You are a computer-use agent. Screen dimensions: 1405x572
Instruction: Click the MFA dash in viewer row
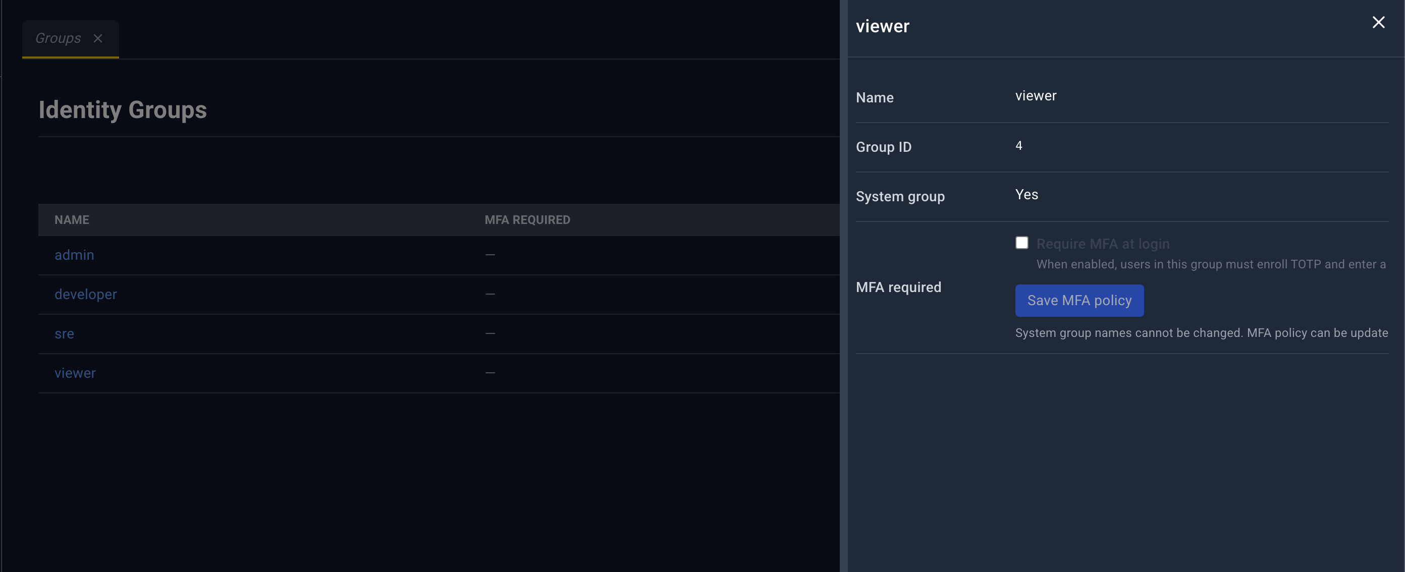point(490,373)
